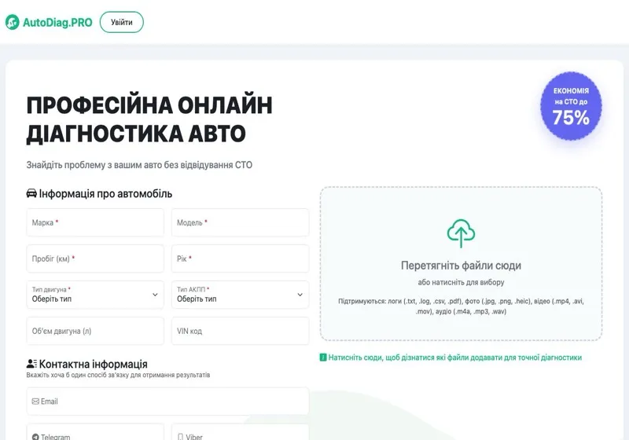
Task: Click the green info icon under upload area
Action: point(323,357)
